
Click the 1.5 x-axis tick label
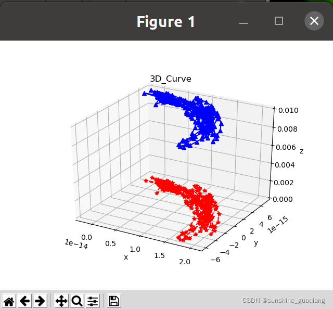[x=160, y=255]
